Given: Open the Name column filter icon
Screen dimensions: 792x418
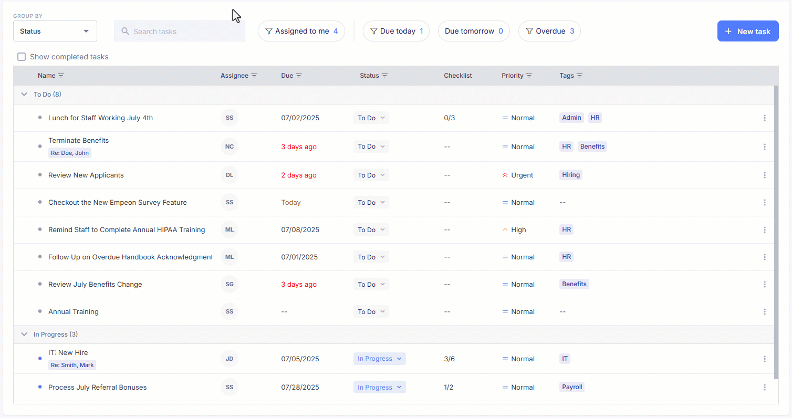Looking at the screenshot, I should [x=61, y=76].
